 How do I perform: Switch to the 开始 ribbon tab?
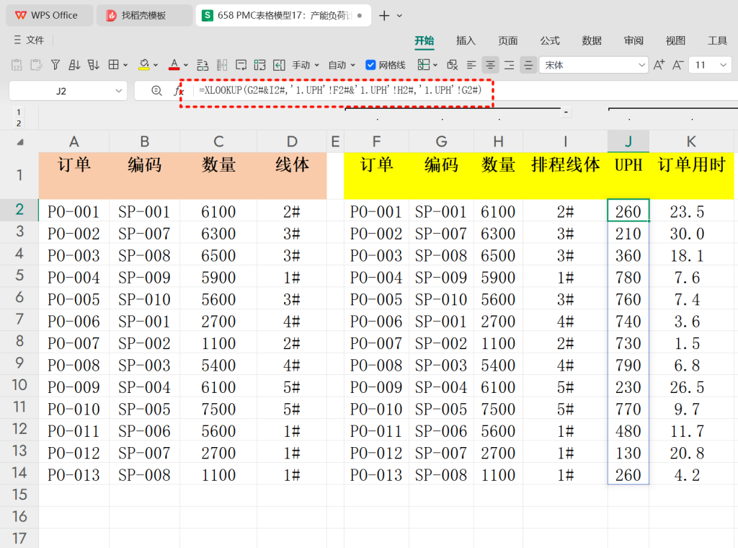[x=424, y=40]
